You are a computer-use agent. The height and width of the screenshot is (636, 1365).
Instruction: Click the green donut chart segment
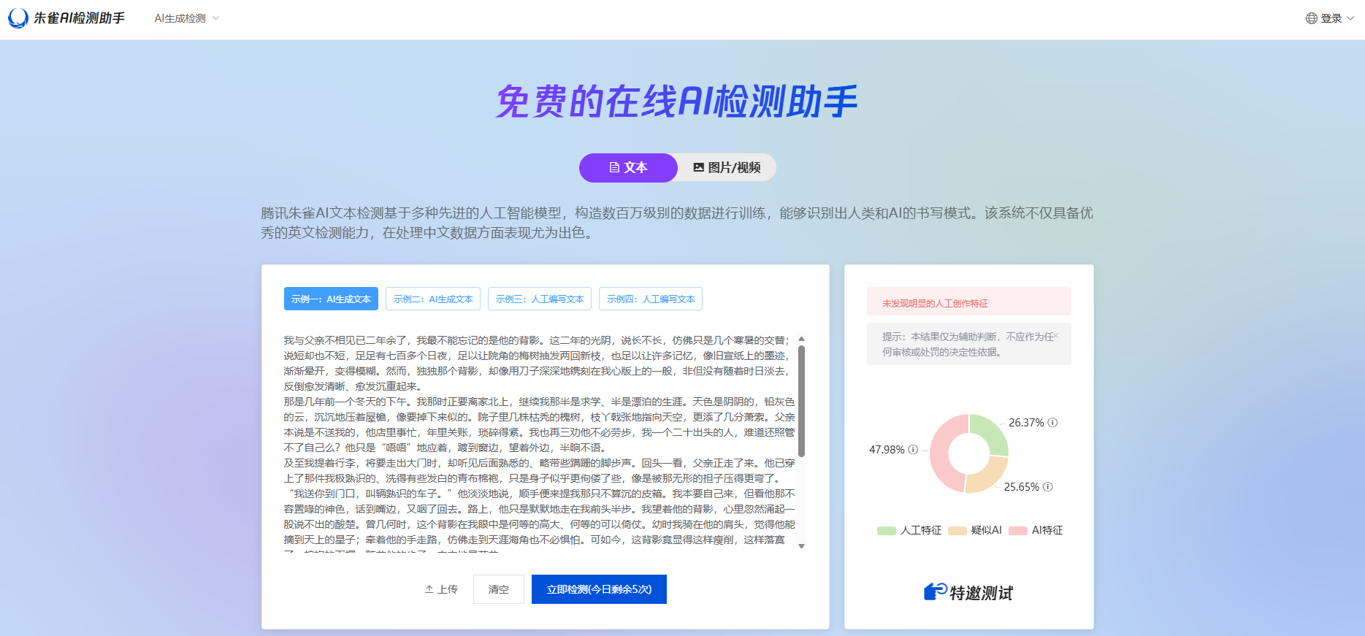(x=990, y=433)
